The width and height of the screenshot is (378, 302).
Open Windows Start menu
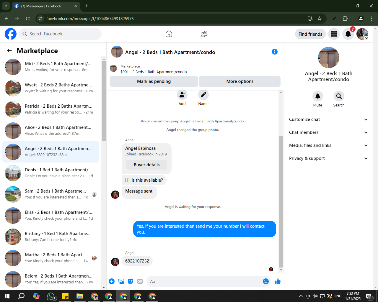(7, 296)
